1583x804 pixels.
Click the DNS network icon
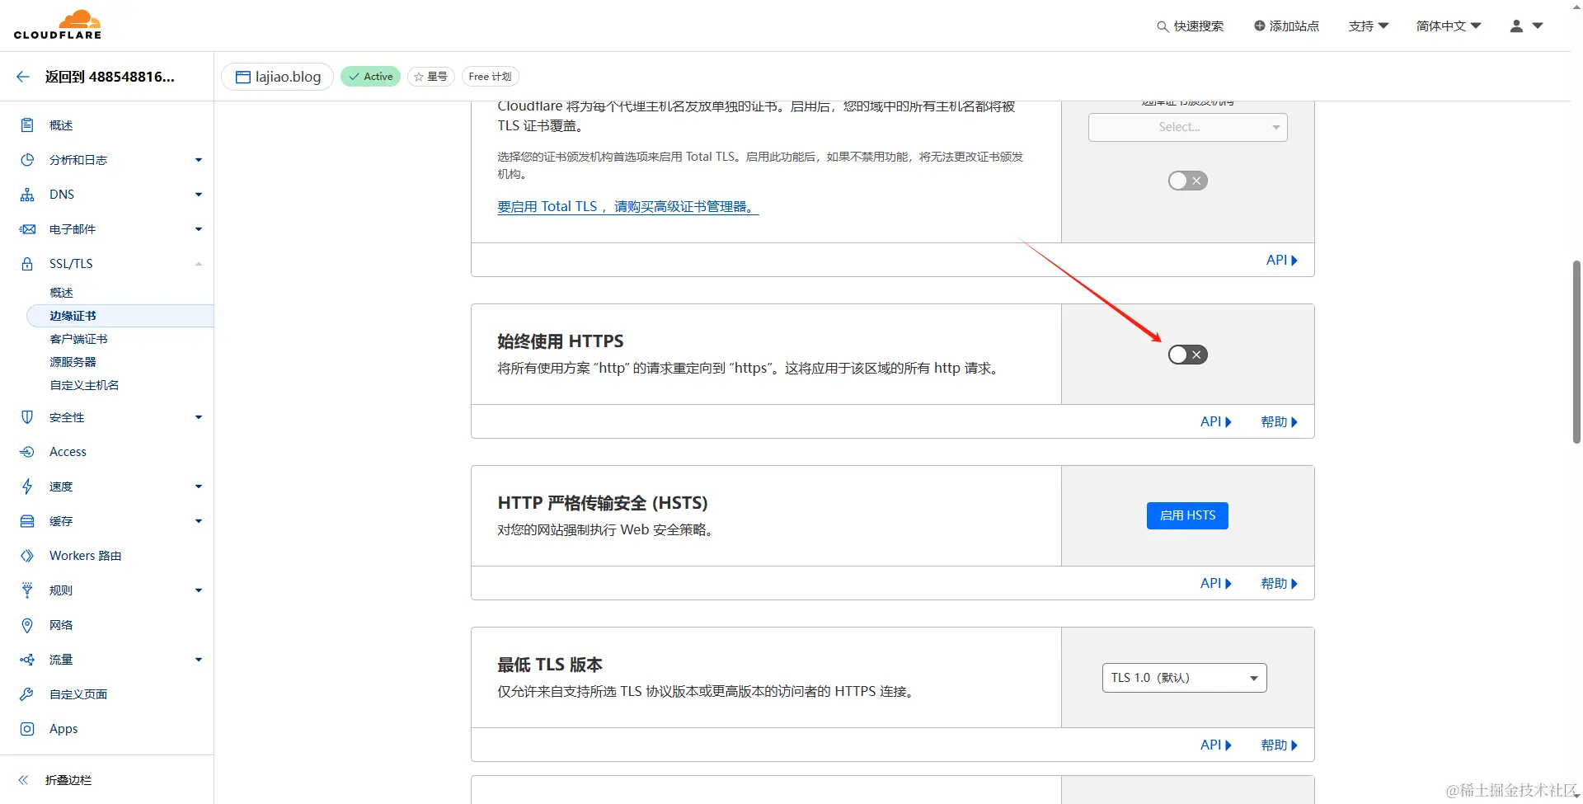pos(27,195)
